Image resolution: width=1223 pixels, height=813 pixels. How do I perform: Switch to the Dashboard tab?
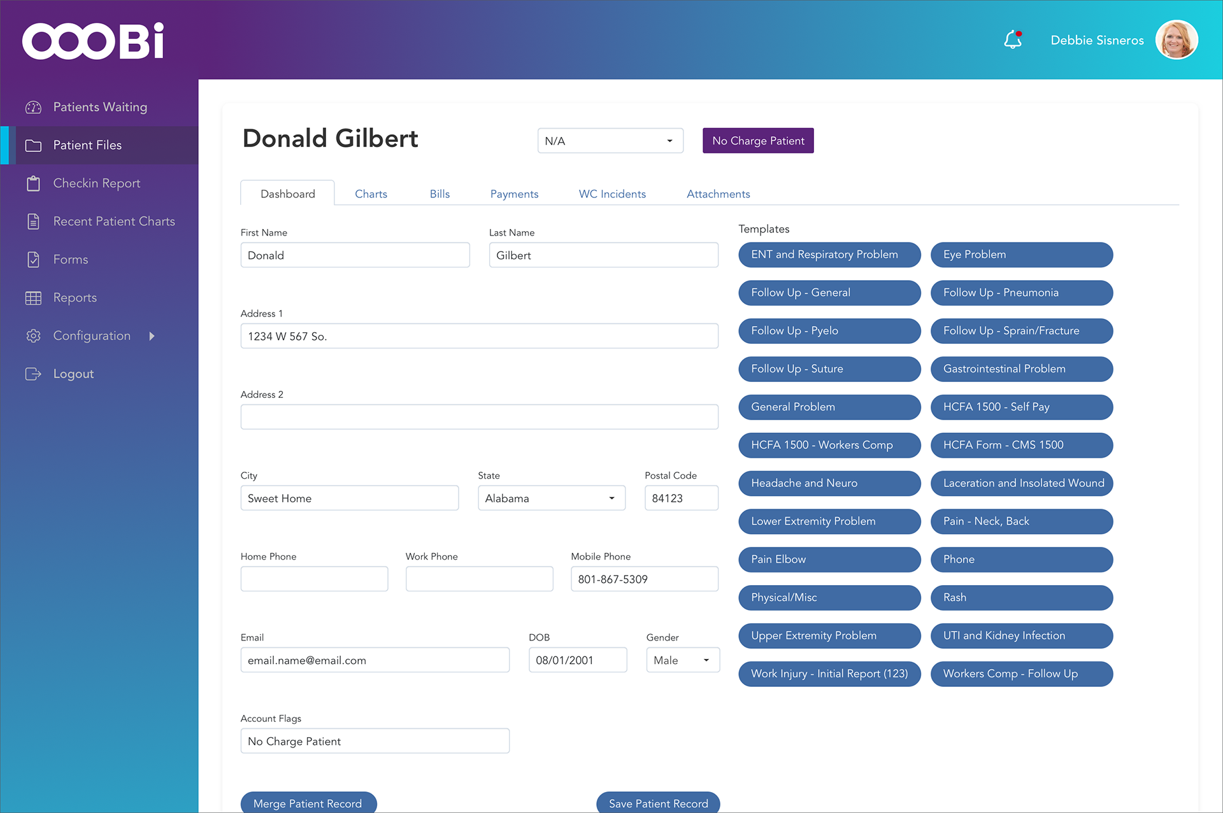pyautogui.click(x=287, y=194)
